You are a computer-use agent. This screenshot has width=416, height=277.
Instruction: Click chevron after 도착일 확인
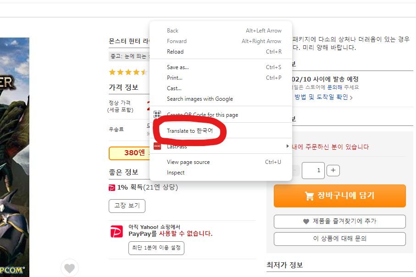pos(351,98)
